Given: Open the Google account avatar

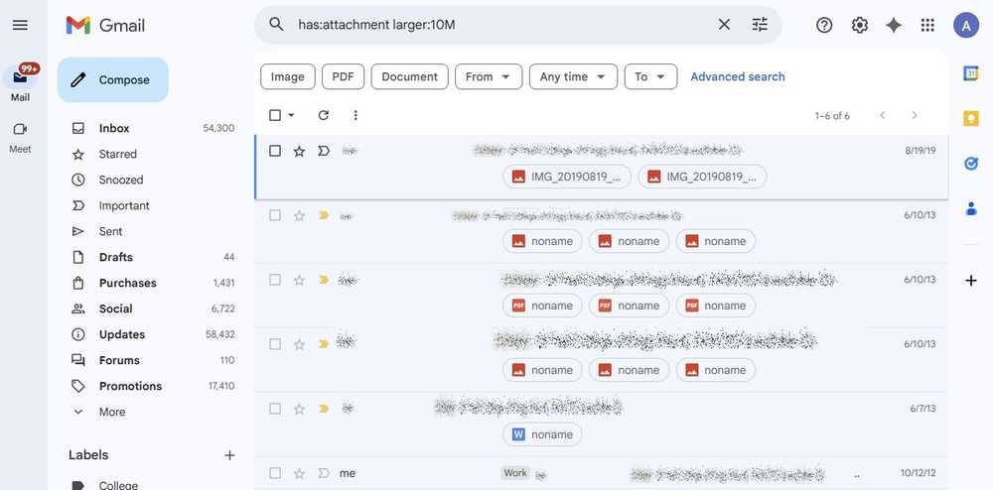Looking at the screenshot, I should (x=966, y=25).
